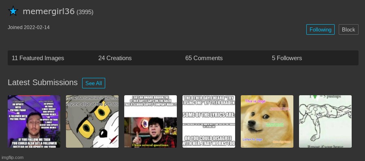
Task: Click the Latest Submissions heading
Action: [x=42, y=82]
